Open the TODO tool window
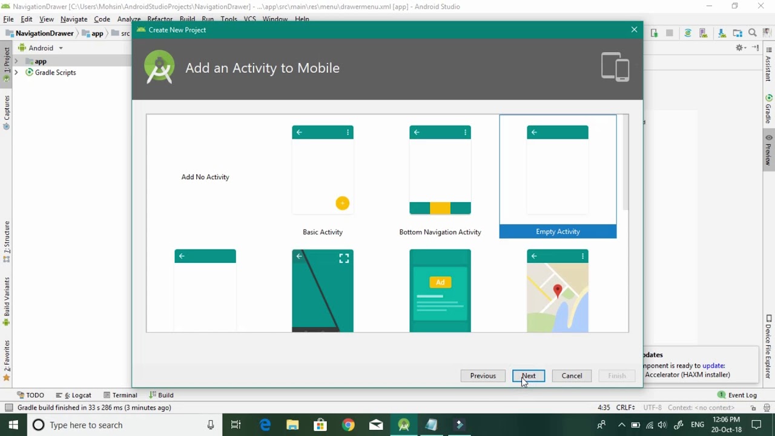 coord(31,395)
